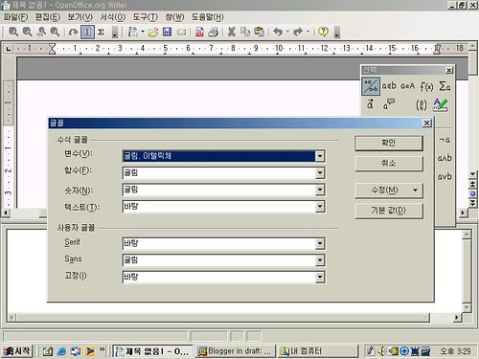The height and width of the screenshot is (359, 479).
Task: Expand the 고정(I) font dropdown
Action: pos(320,277)
